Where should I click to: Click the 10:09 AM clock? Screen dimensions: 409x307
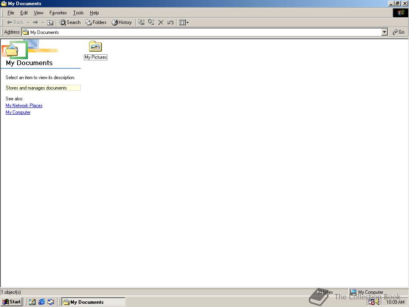395,302
